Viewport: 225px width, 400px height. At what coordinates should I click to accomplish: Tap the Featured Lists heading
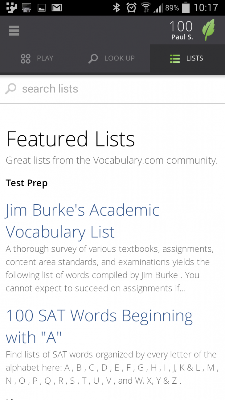click(x=71, y=139)
